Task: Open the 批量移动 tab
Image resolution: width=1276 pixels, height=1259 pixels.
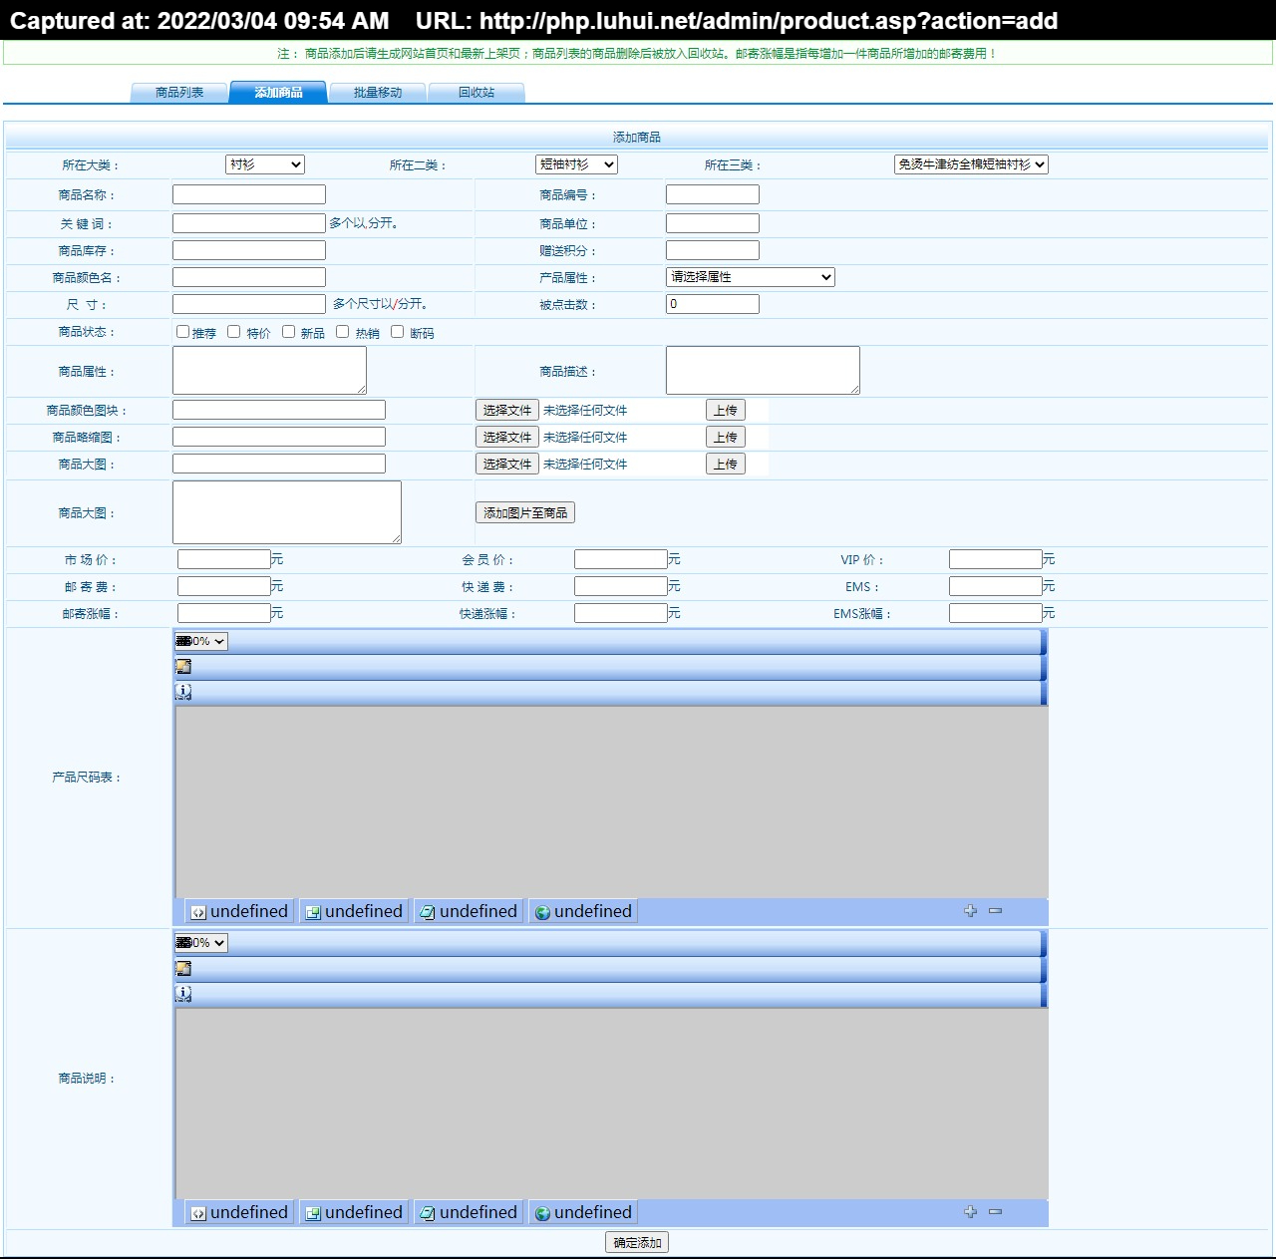Action: 378,93
